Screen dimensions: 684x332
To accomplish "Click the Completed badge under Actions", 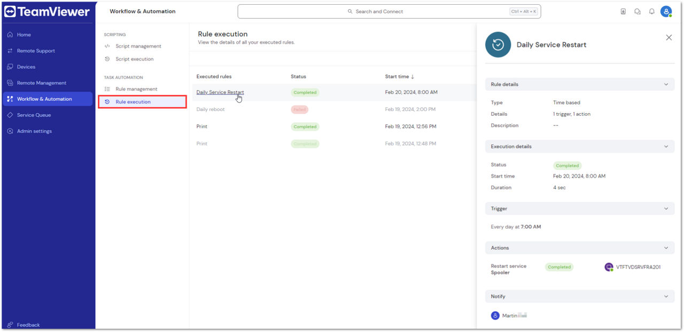I will click(x=559, y=267).
